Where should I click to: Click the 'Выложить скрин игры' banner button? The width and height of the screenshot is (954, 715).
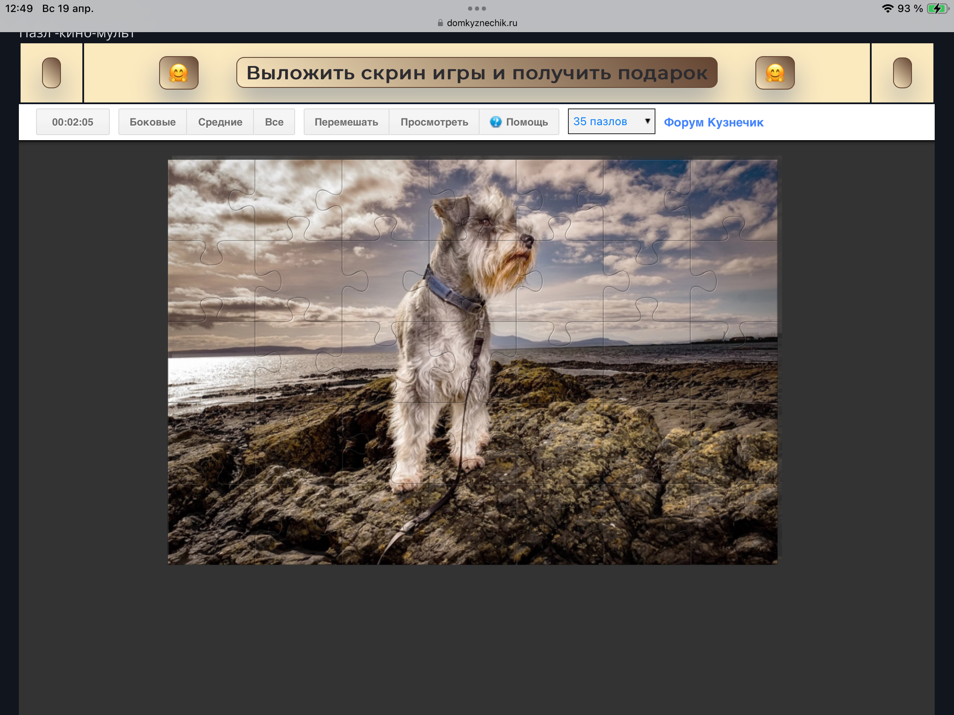point(477,72)
